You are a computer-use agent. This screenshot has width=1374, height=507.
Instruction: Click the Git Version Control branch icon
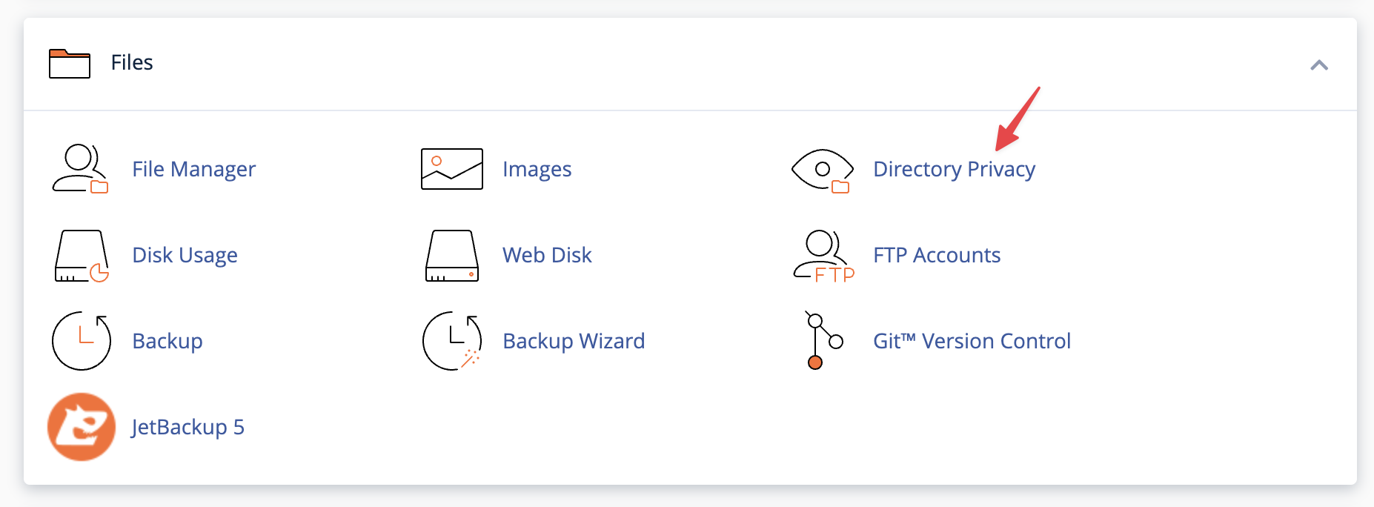823,340
